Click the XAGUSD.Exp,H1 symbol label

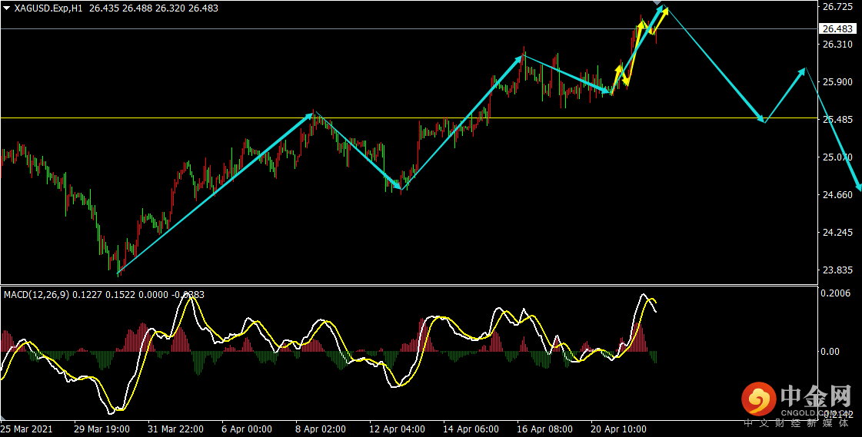(x=48, y=9)
